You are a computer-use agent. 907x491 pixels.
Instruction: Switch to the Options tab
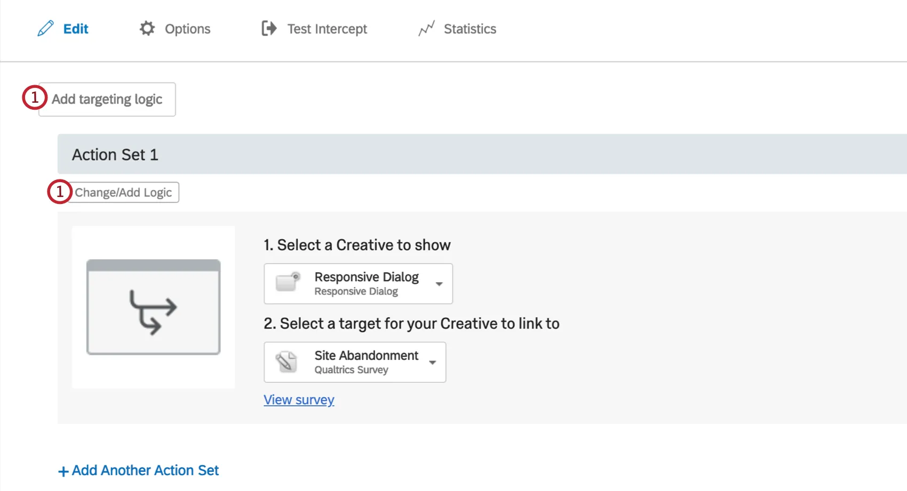(187, 29)
